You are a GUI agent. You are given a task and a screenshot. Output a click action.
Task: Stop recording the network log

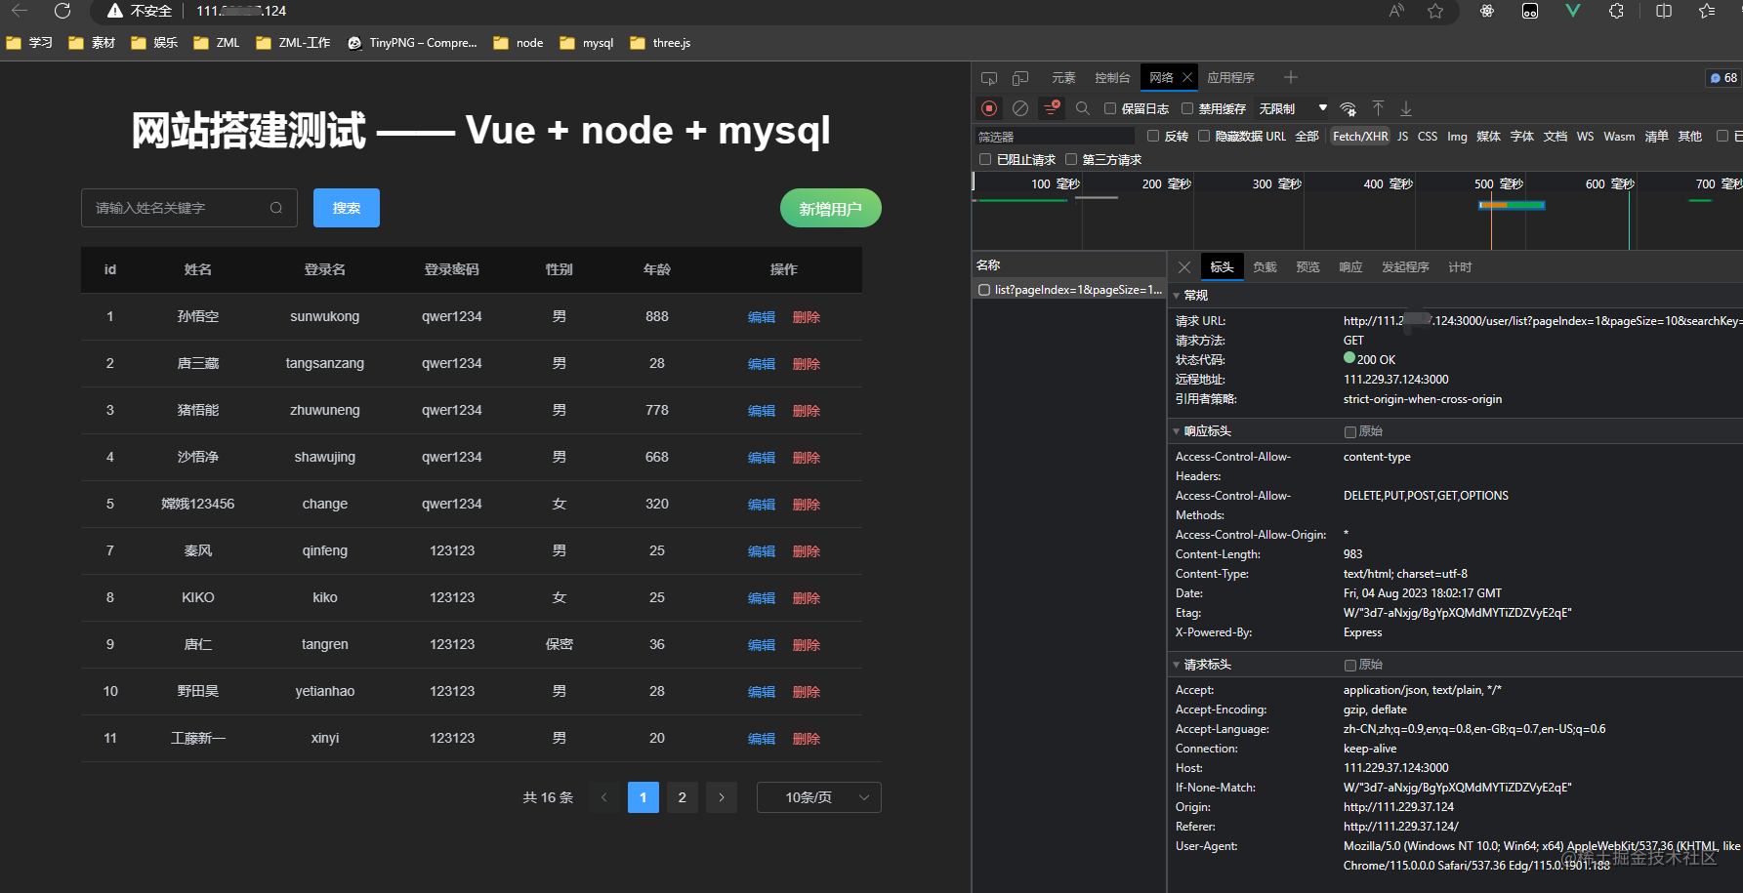(989, 108)
